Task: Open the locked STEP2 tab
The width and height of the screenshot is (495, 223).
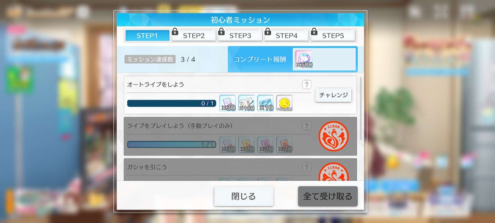Action: click(x=194, y=36)
